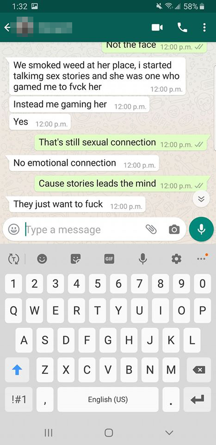The height and width of the screenshot is (445, 216).
Task: Open keyboard sticker panel
Action: pyautogui.click(x=75, y=259)
